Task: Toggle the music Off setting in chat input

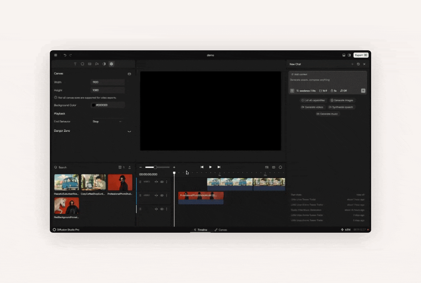Action: point(343,90)
